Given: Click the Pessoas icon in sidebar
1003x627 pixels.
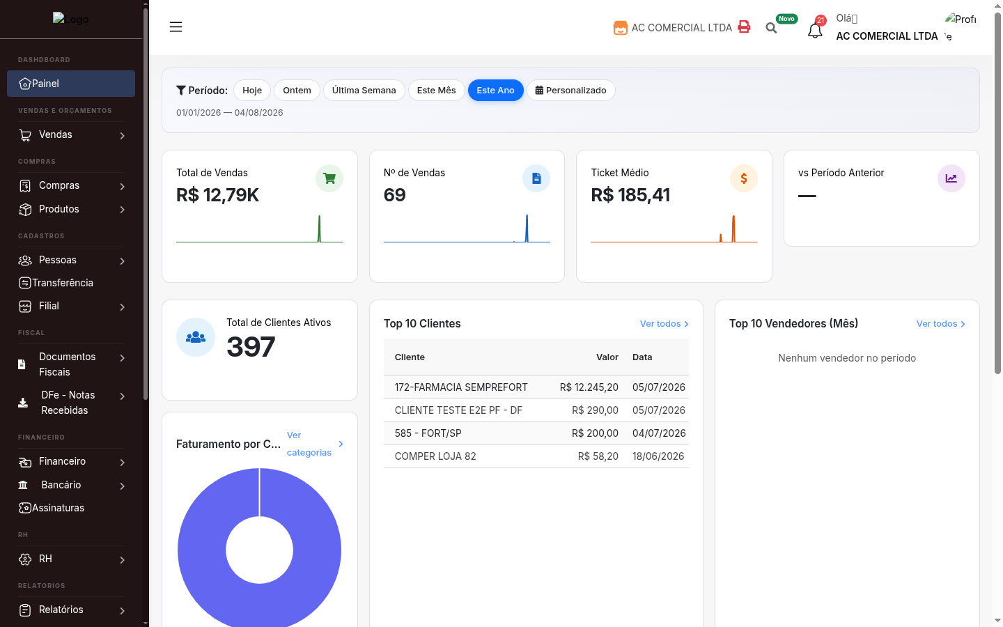Looking at the screenshot, I should click(25, 260).
